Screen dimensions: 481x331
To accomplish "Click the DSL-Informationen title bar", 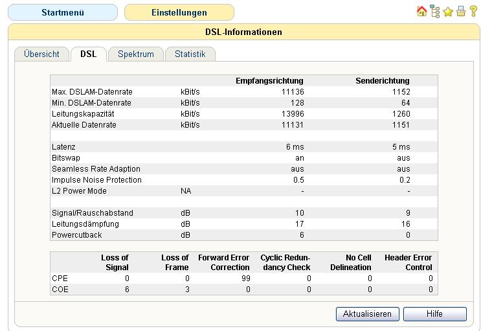I will click(243, 32).
